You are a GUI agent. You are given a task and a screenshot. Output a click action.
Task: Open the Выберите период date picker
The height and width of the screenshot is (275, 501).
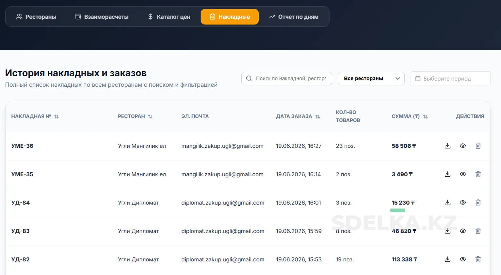(450, 78)
